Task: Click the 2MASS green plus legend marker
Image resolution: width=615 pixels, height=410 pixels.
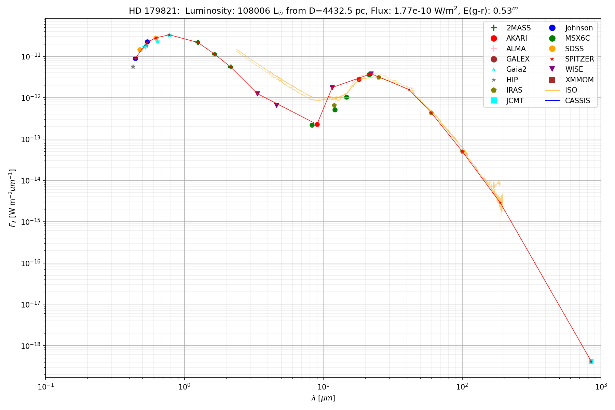Action: coord(494,28)
